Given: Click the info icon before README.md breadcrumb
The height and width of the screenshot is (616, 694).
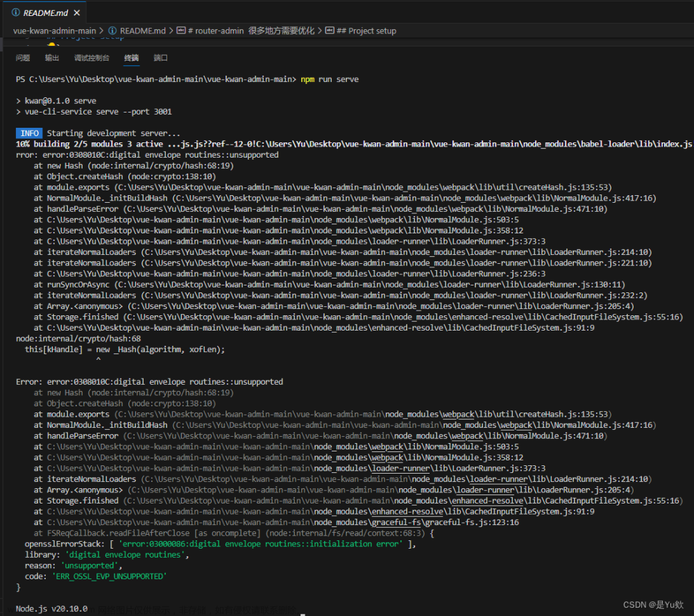Looking at the screenshot, I should (112, 31).
